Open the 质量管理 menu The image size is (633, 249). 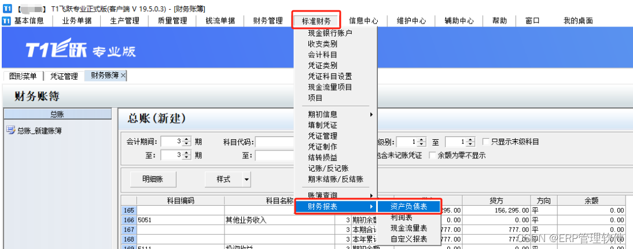(173, 21)
